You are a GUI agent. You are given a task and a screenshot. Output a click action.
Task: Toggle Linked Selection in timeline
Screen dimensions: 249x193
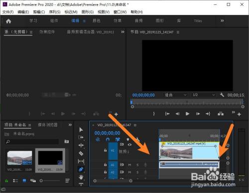coord(118,139)
